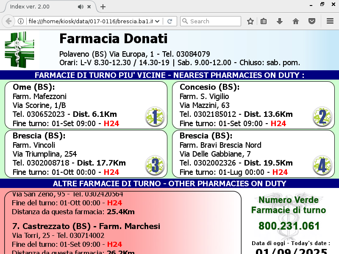This screenshot has width=339, height=254.
Task: Show the bookmarks list icon
Action: click(x=264, y=21)
